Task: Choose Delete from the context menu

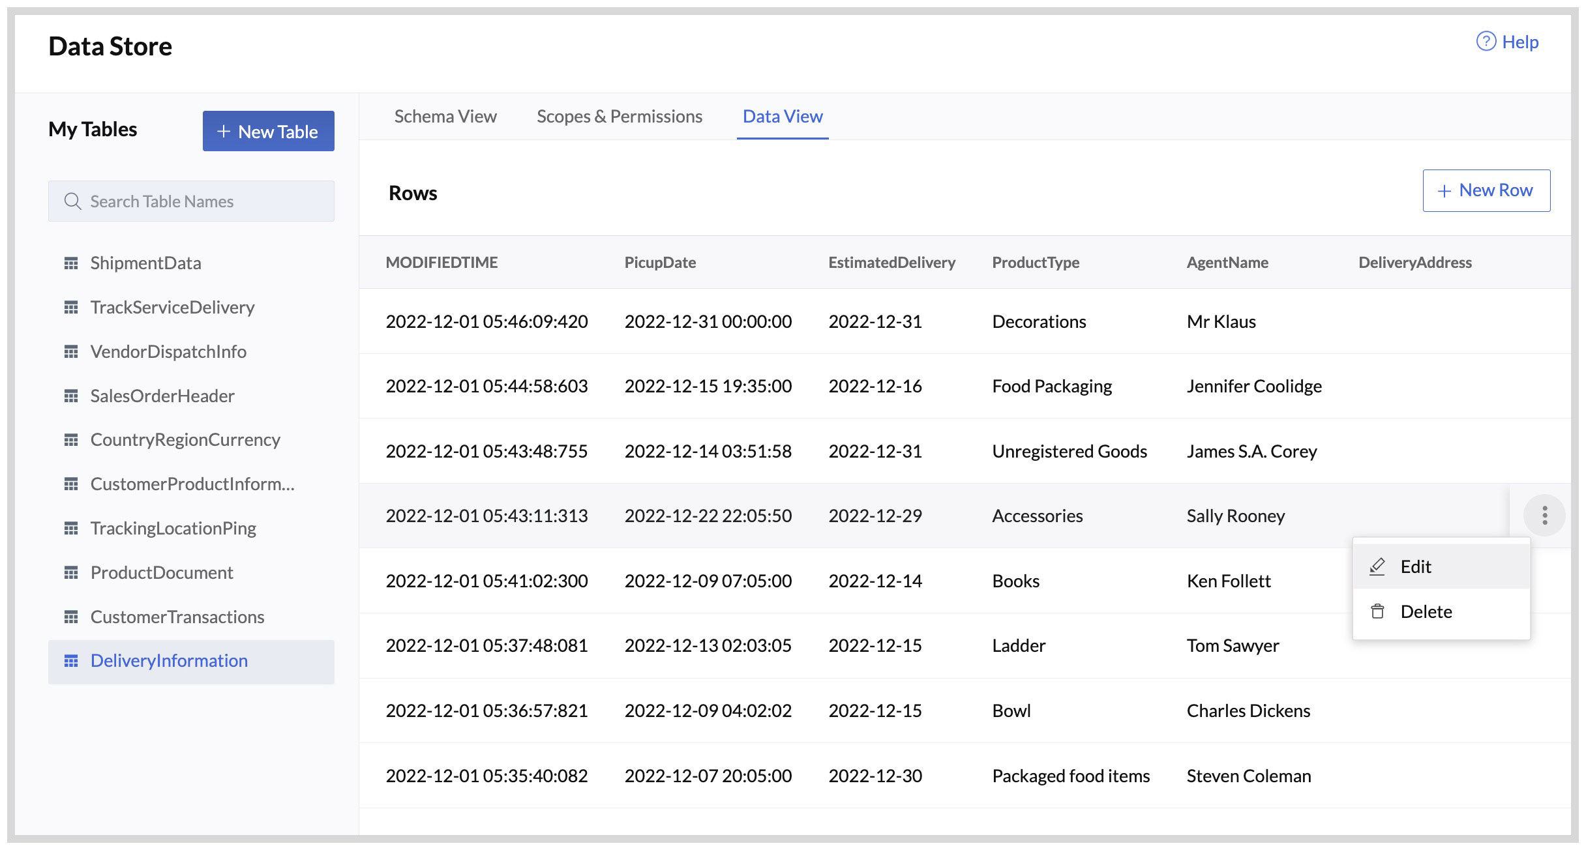Action: point(1426,611)
